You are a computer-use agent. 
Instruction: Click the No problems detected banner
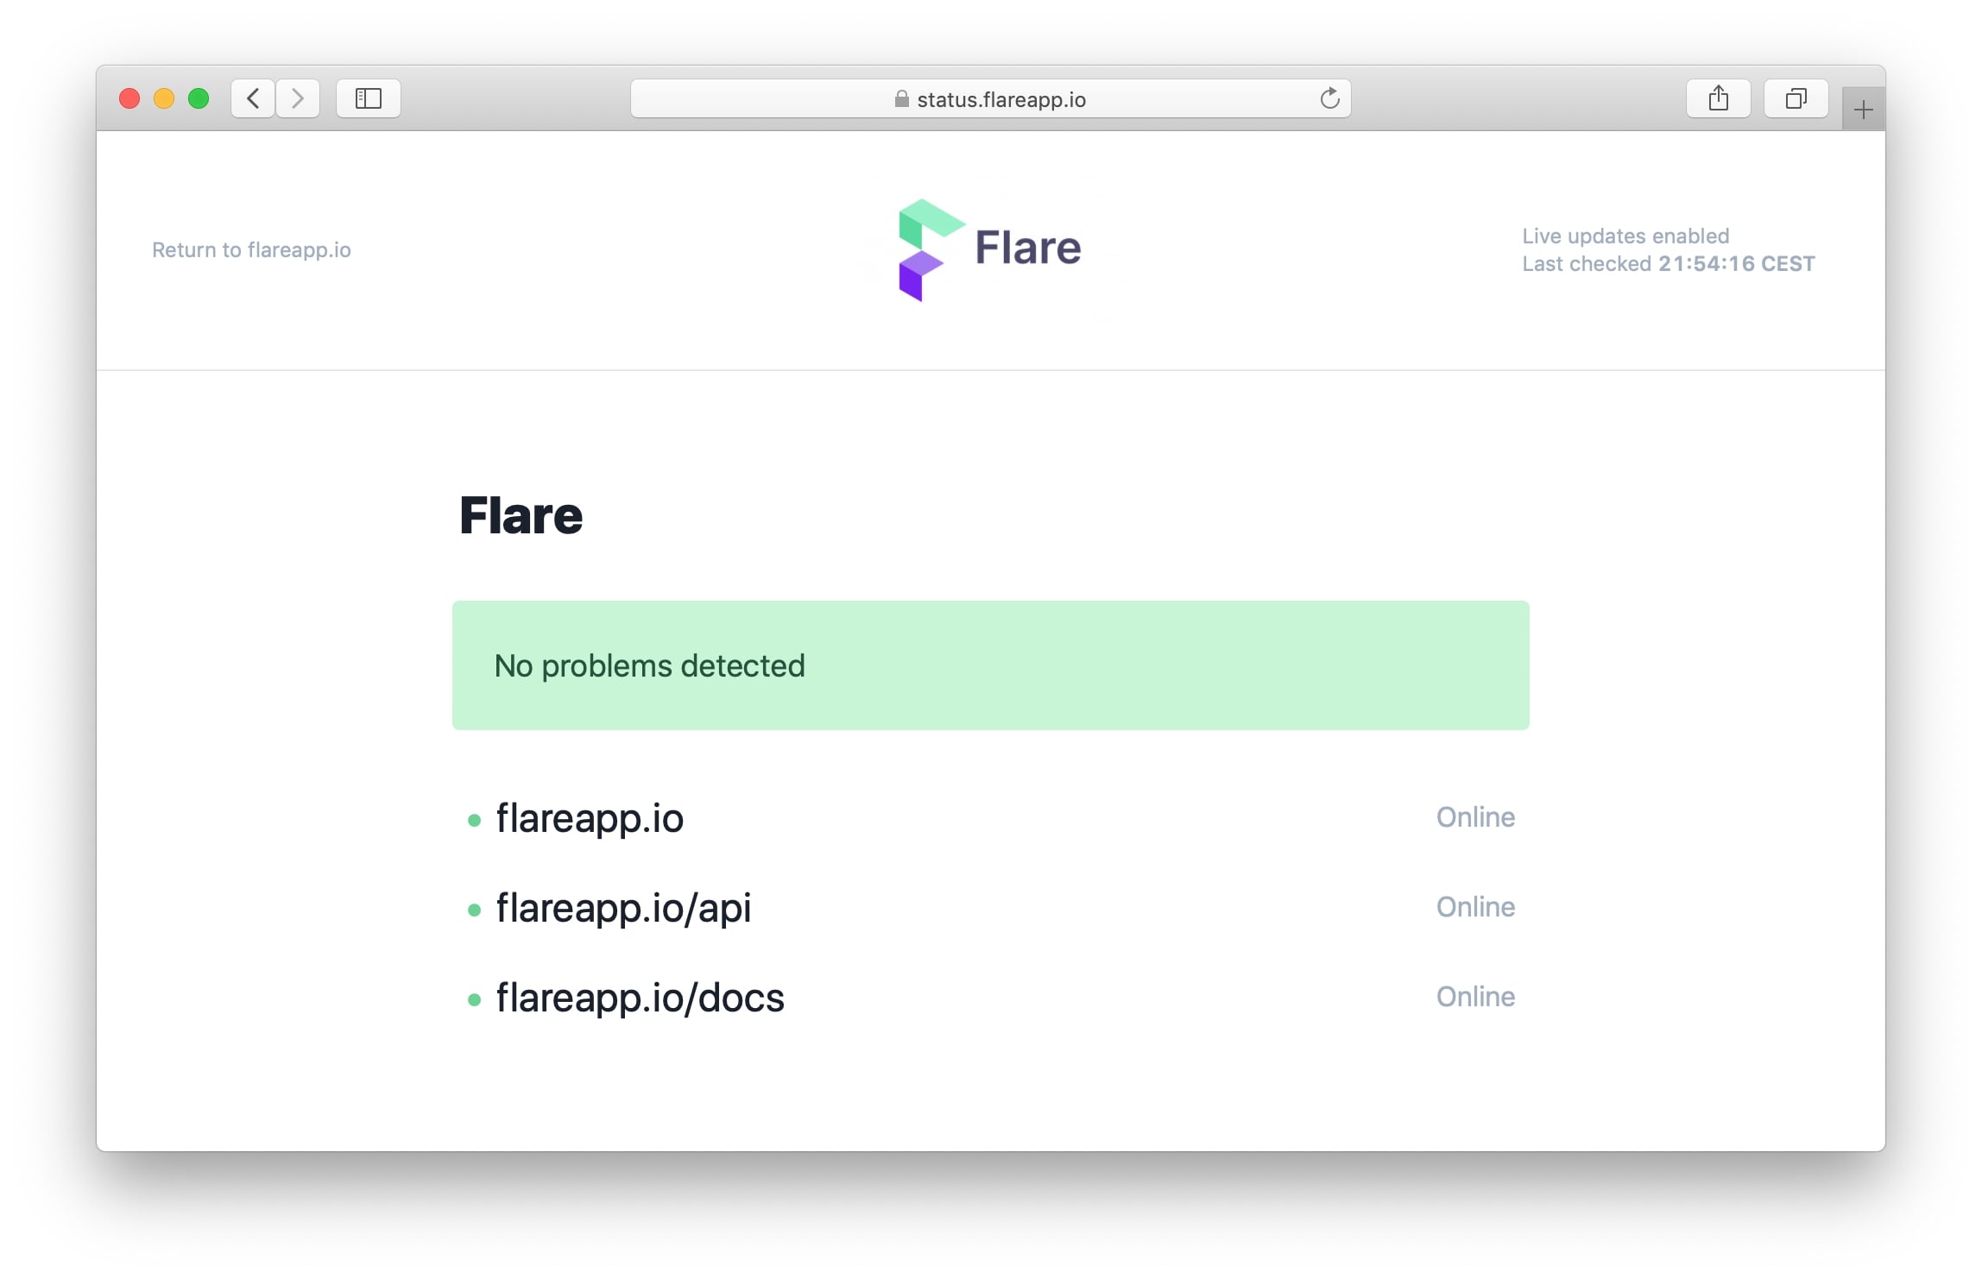(x=990, y=665)
